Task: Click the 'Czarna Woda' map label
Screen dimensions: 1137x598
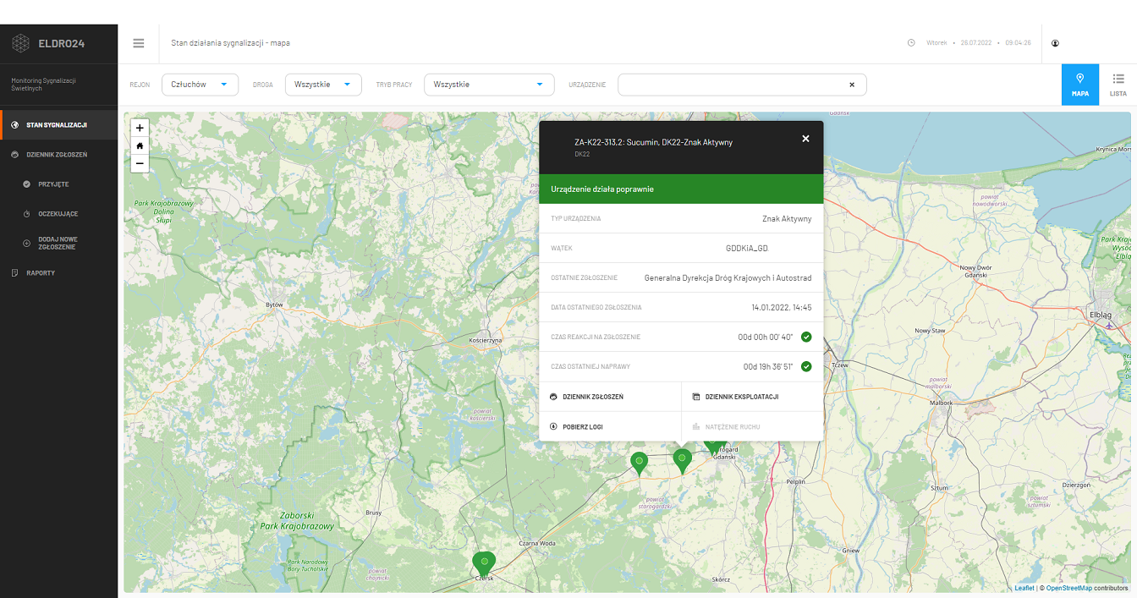Action: pos(537,542)
